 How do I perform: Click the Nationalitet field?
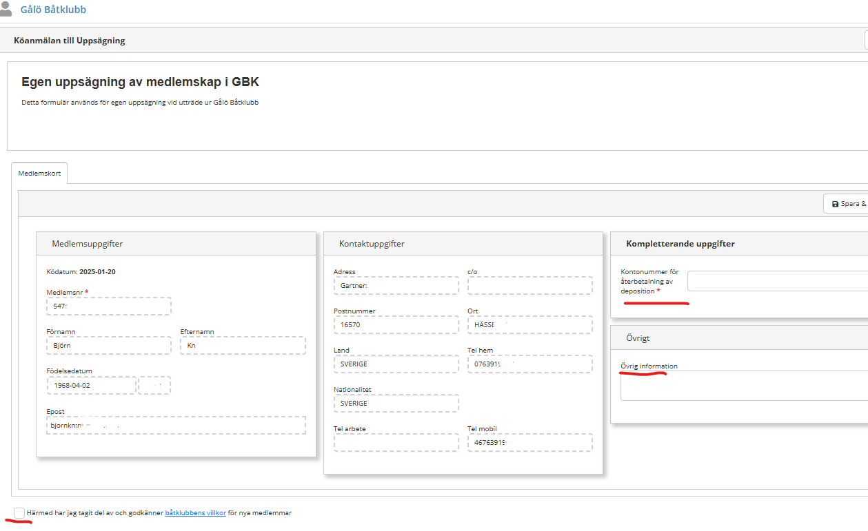[396, 404]
